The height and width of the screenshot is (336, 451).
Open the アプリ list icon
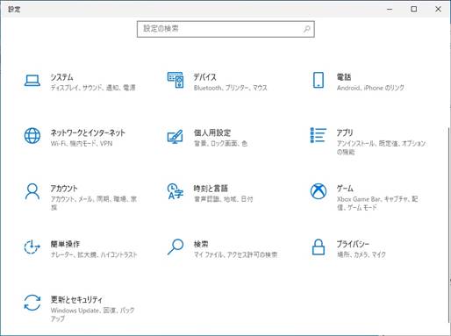click(x=319, y=135)
